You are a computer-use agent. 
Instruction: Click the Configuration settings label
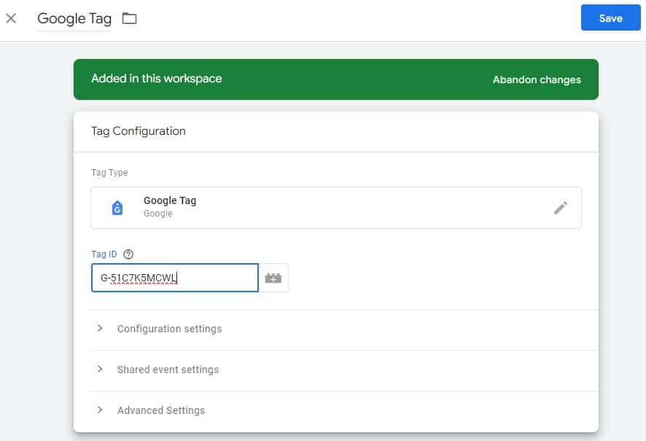[169, 329]
